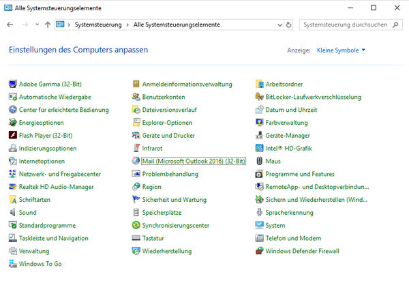Open the Realtek HD Audio-Manager icon
The width and height of the screenshot is (409, 283).
pyautogui.click(x=12, y=186)
